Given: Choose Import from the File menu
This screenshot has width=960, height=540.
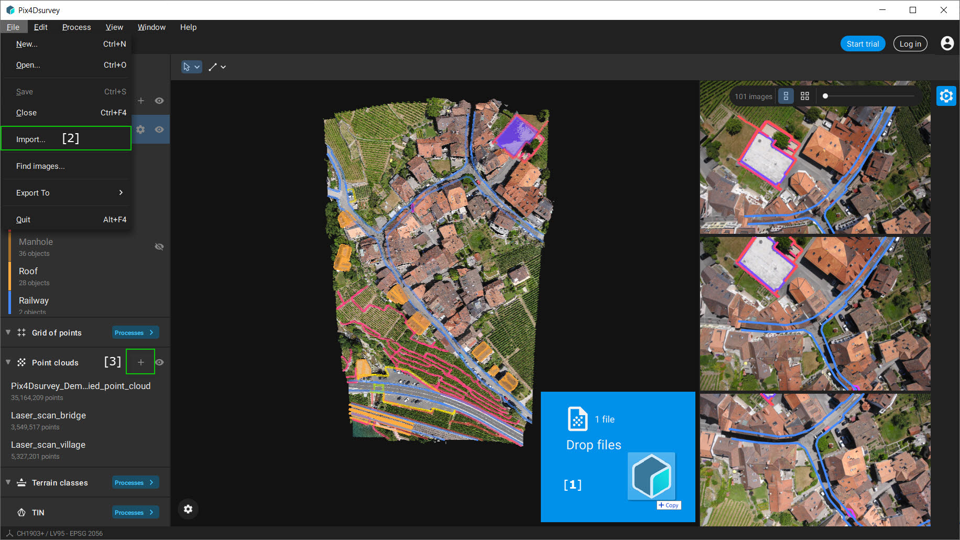Looking at the screenshot, I should click(x=31, y=139).
